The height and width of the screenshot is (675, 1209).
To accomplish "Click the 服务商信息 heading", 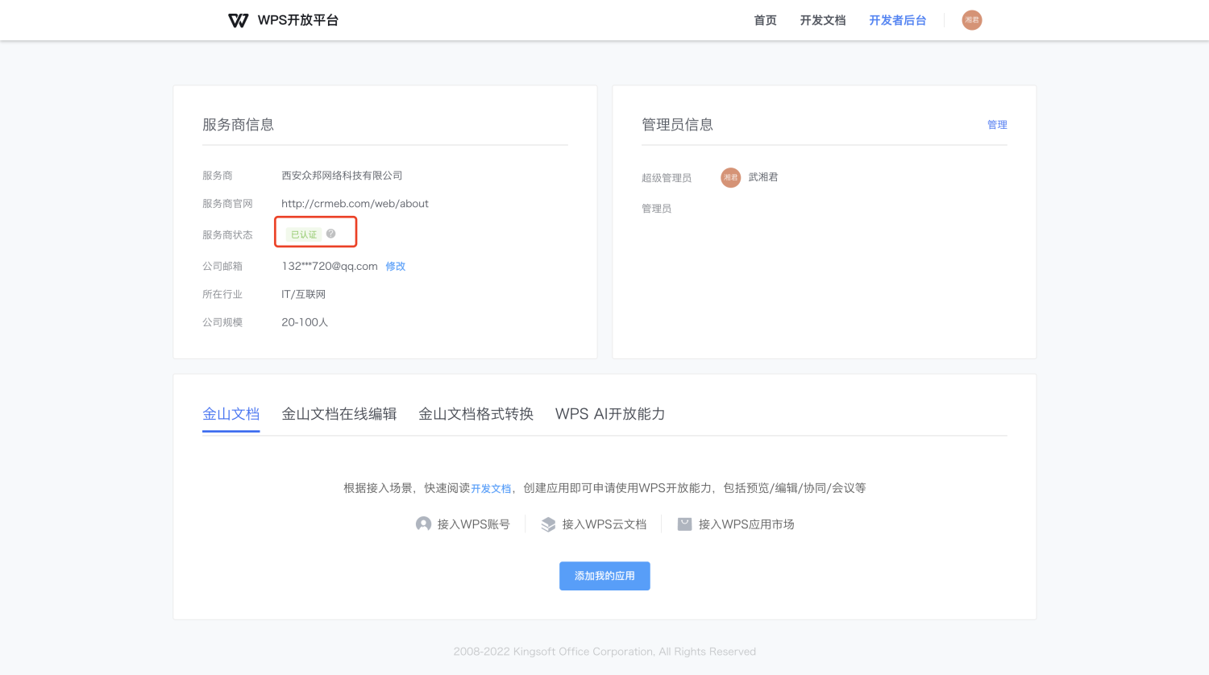I will (x=238, y=125).
